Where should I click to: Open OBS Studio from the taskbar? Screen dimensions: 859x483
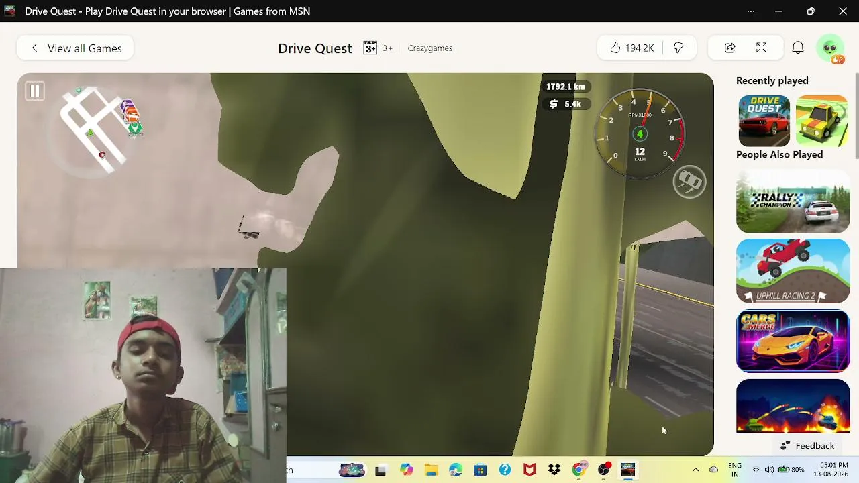coord(604,470)
